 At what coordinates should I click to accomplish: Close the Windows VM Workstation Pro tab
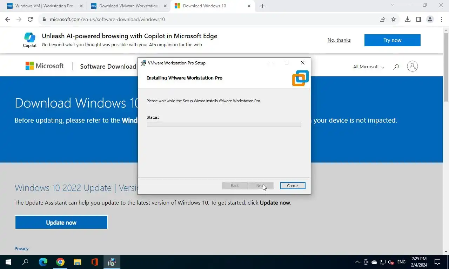81,6
